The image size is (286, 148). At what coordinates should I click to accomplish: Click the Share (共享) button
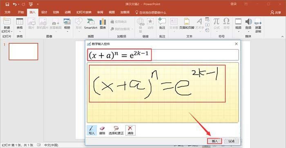coord(276,12)
